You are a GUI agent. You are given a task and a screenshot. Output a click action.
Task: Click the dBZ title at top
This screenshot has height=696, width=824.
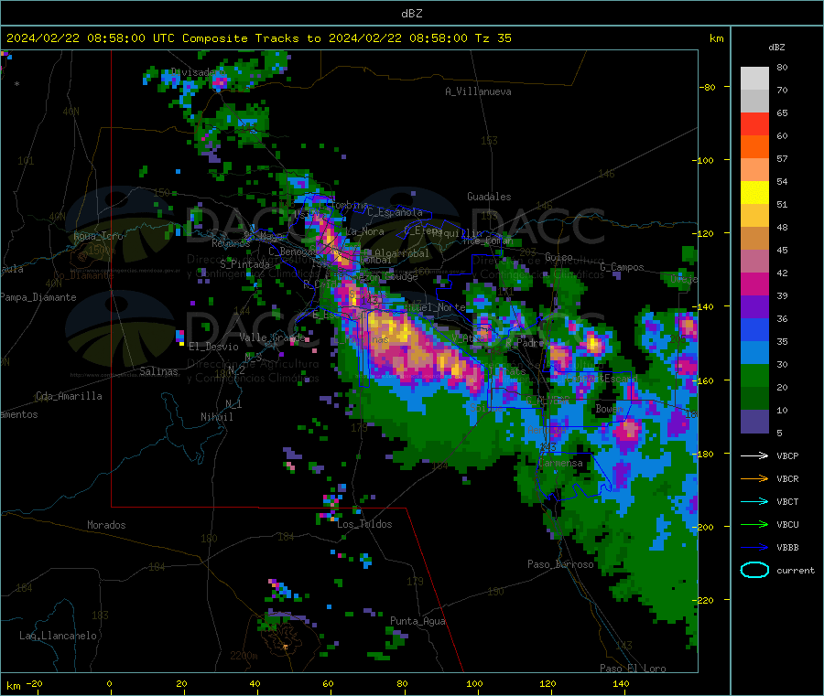(x=411, y=14)
